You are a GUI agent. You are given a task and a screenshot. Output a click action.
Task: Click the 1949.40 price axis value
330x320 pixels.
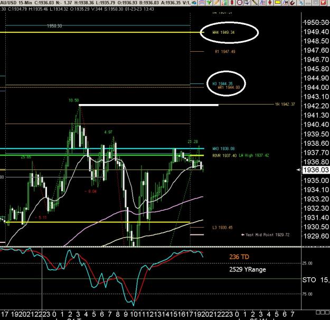point(316,32)
